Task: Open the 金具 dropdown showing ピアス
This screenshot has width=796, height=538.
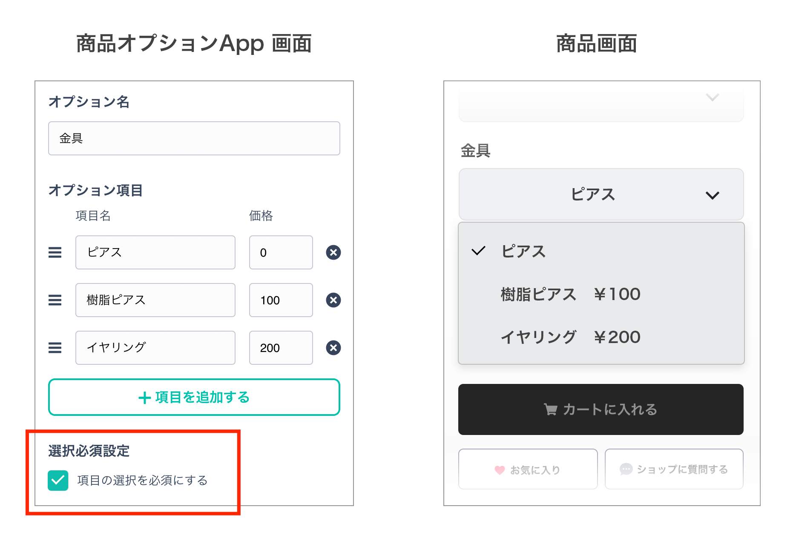Action: pos(601,195)
